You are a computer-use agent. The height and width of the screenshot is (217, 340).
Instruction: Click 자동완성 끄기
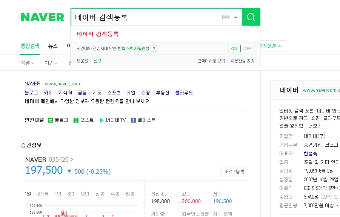[242, 61]
